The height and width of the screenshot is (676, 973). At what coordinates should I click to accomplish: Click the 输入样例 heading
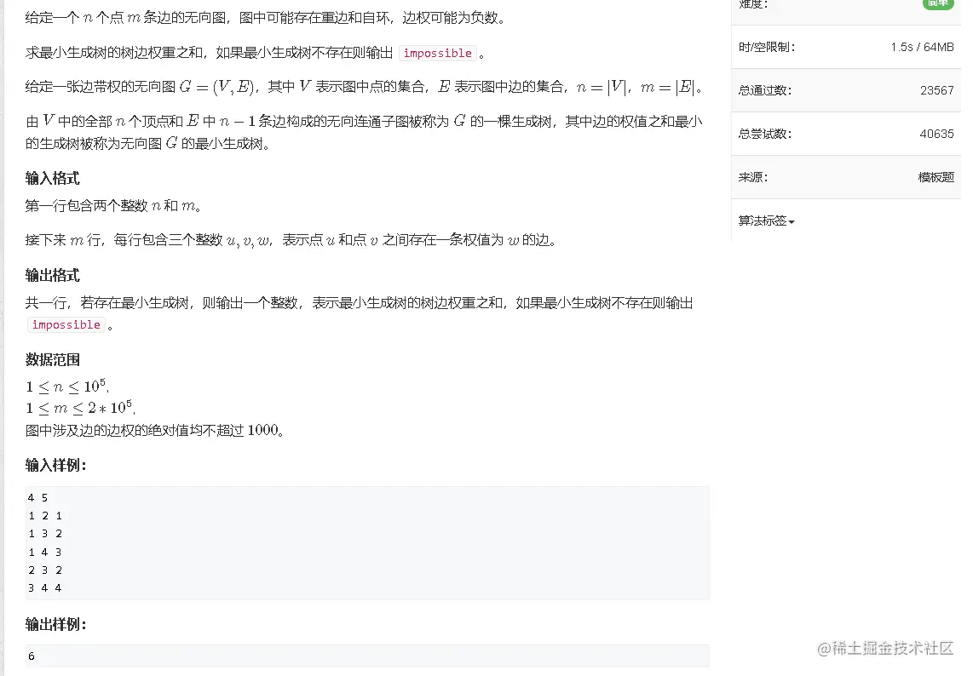[x=56, y=465]
